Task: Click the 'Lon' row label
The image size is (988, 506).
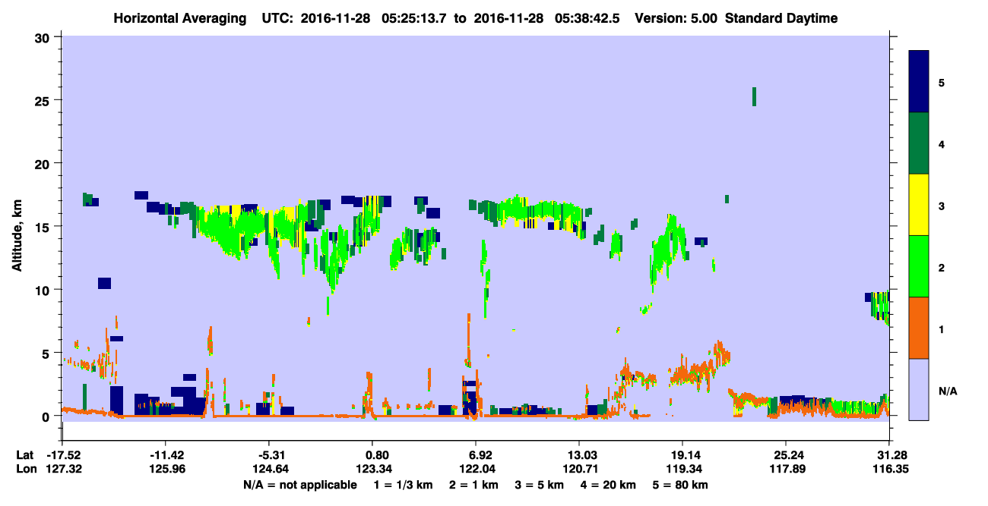Action: [x=25, y=470]
